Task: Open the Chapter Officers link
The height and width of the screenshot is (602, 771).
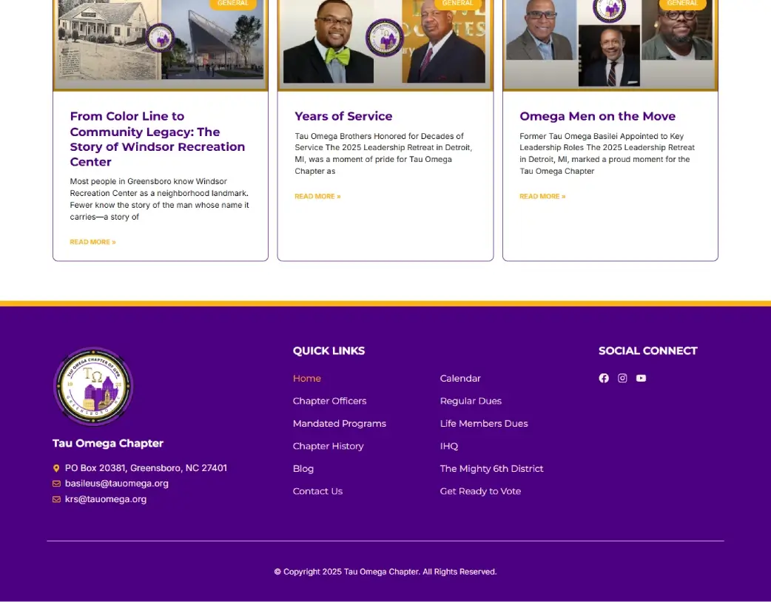Action: point(329,401)
